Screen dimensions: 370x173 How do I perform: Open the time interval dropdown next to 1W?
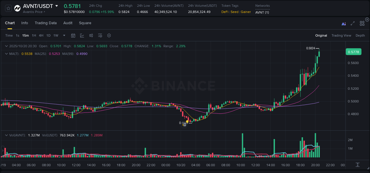click(64, 35)
